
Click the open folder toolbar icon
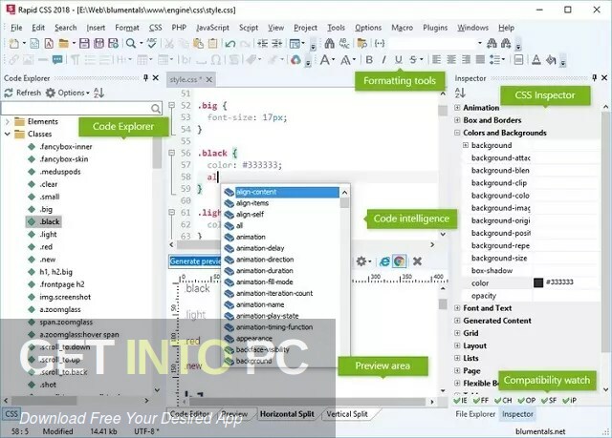pos(63,43)
